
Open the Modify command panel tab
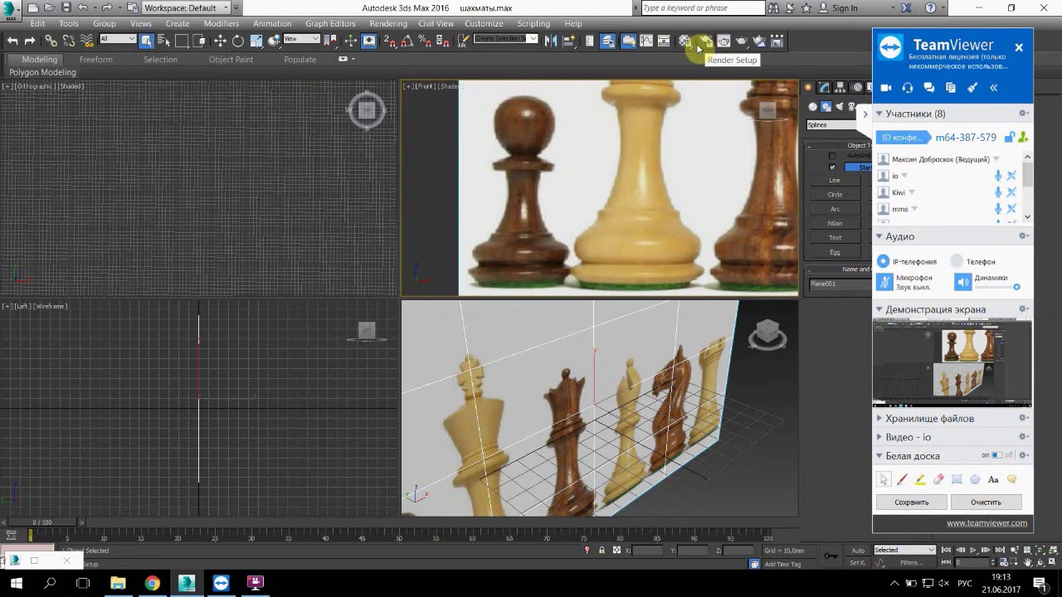pyautogui.click(x=824, y=88)
